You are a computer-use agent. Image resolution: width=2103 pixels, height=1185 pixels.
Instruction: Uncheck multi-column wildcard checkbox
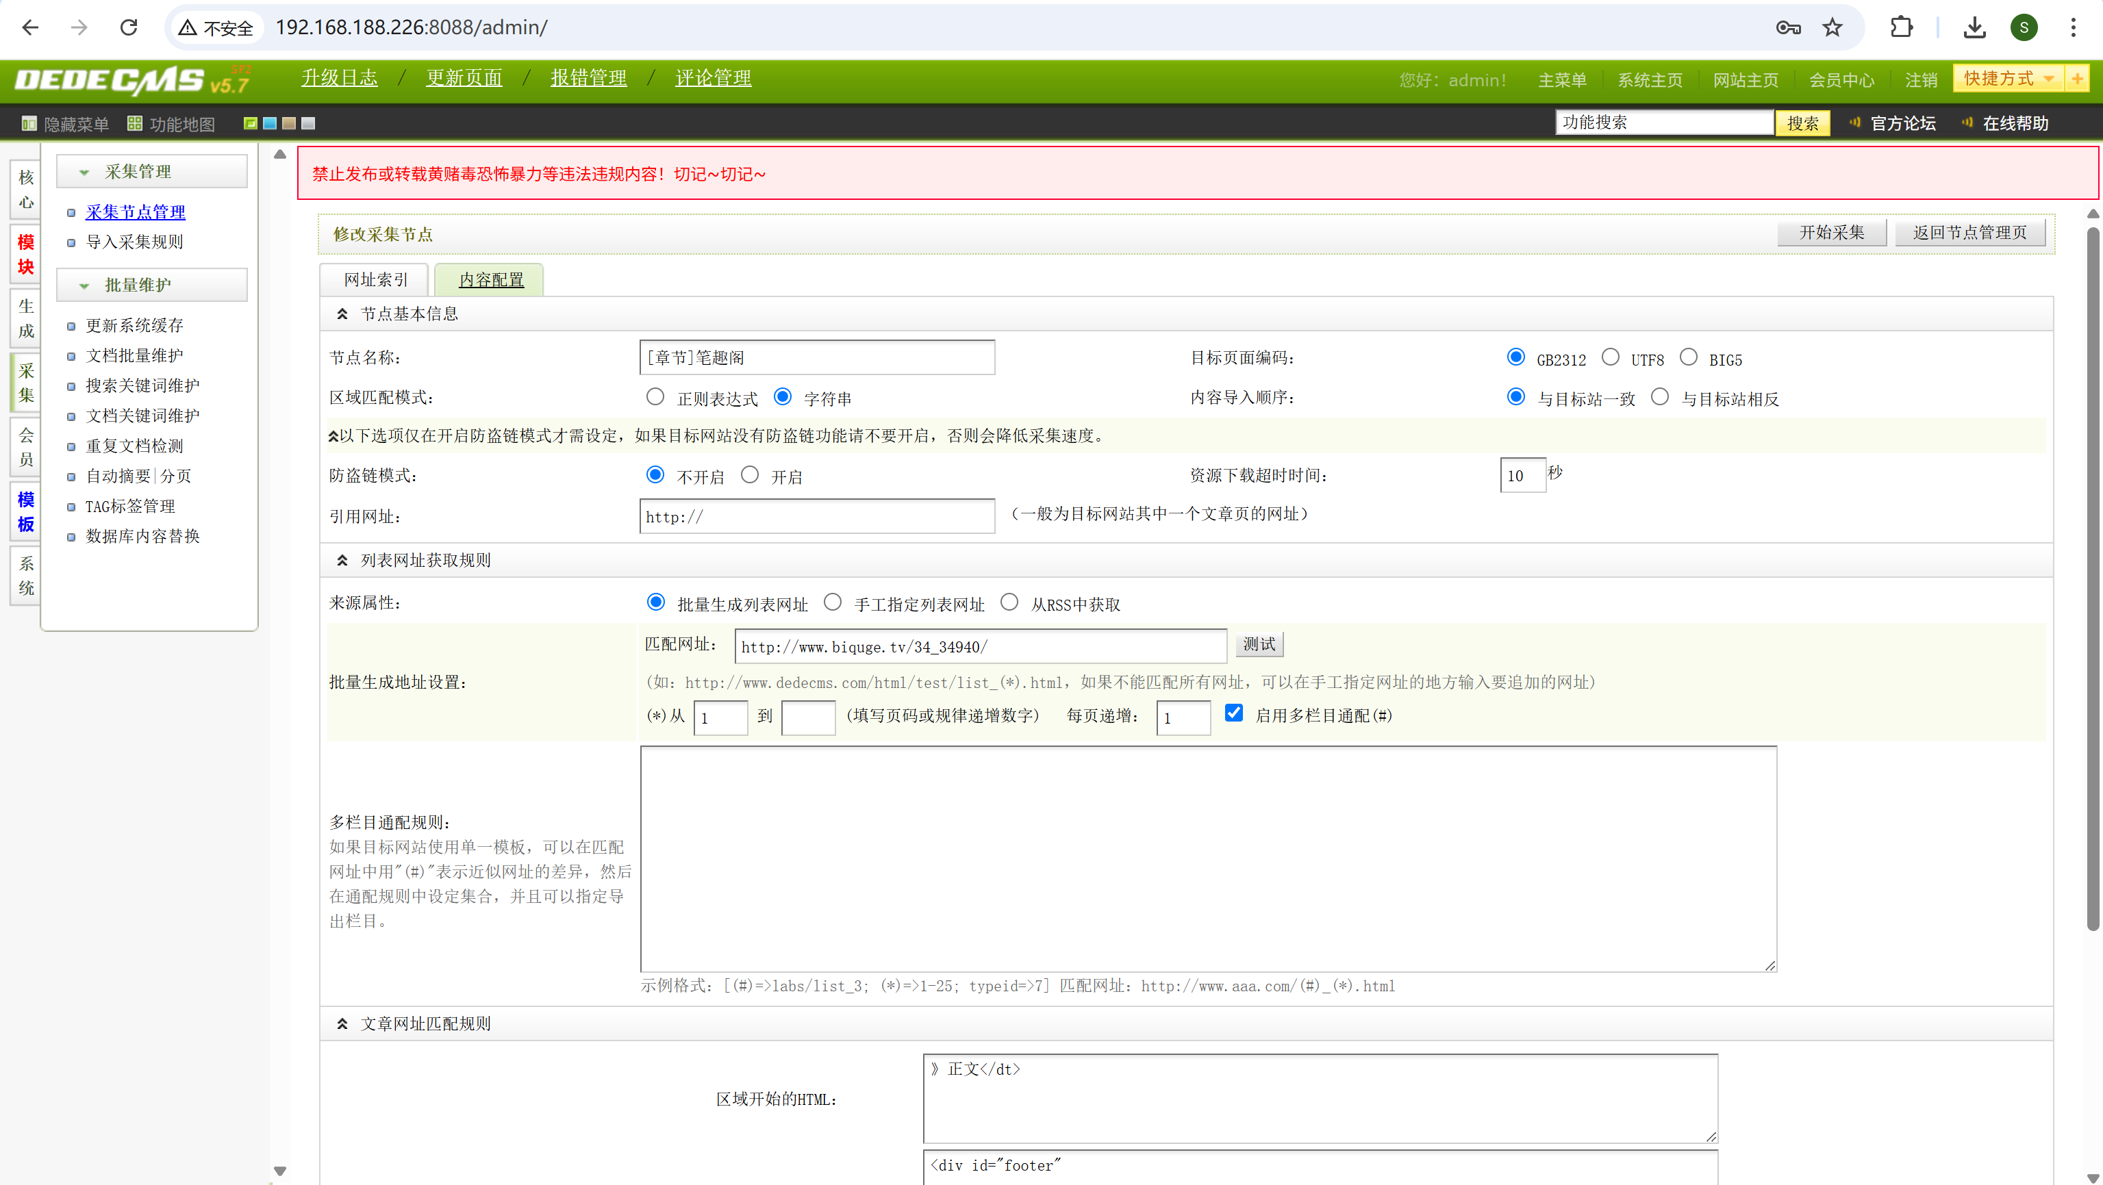(x=1233, y=713)
